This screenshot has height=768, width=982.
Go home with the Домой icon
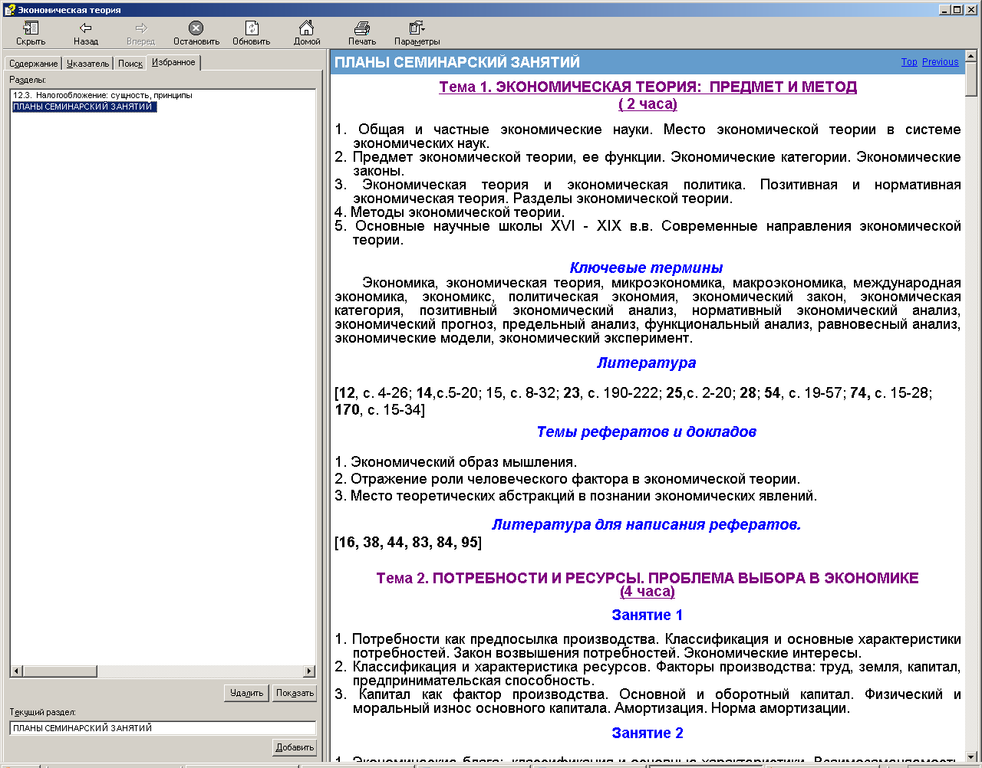(x=306, y=28)
